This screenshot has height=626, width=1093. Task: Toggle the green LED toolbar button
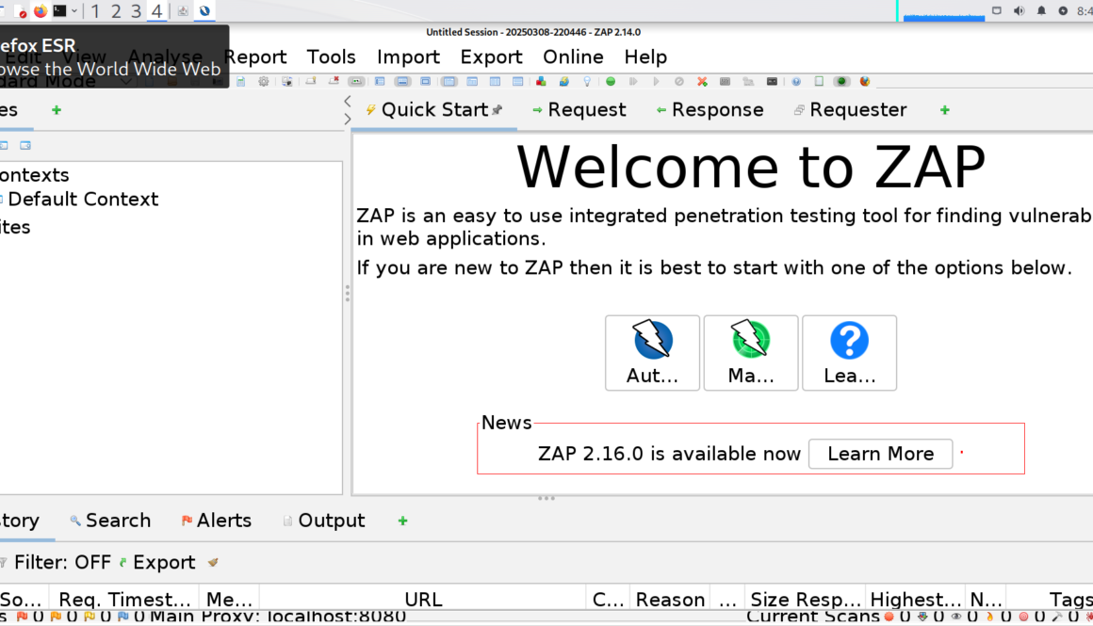[x=841, y=82]
